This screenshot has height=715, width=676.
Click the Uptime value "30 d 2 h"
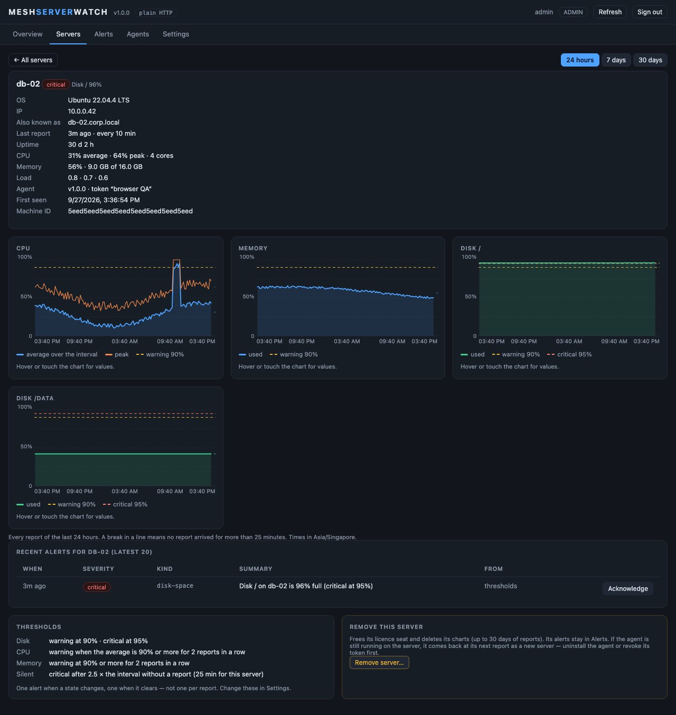(81, 145)
